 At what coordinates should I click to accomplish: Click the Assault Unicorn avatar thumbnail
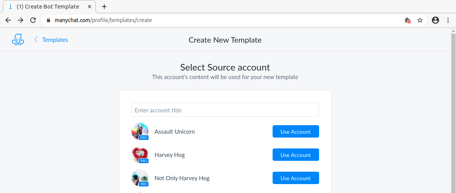coord(140,131)
